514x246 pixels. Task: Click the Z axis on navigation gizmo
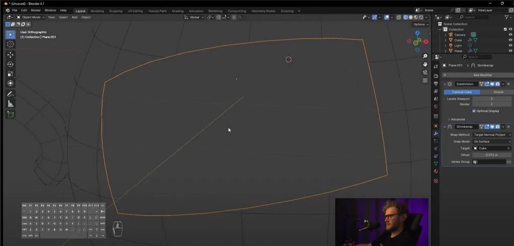point(417,33)
